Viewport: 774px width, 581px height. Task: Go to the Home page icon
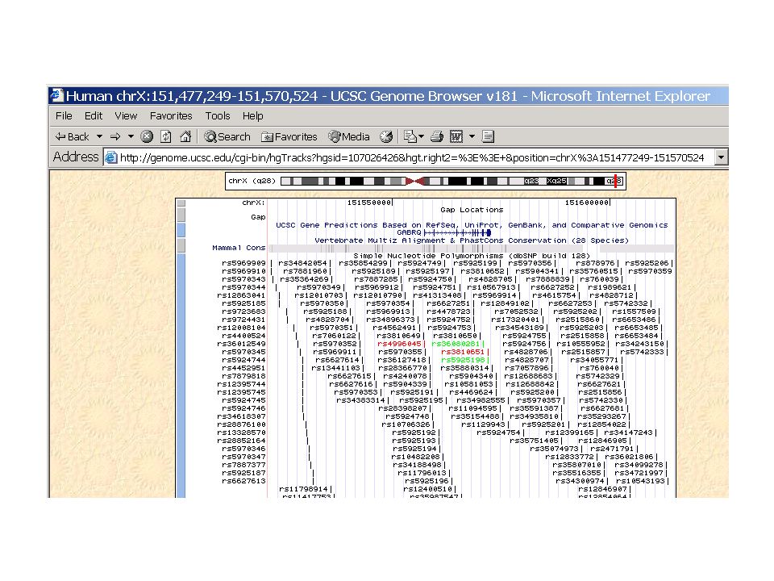[185, 136]
